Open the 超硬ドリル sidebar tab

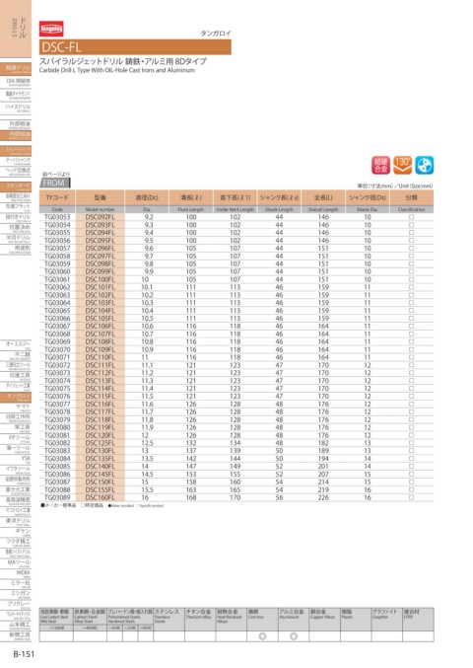[x=16, y=69]
